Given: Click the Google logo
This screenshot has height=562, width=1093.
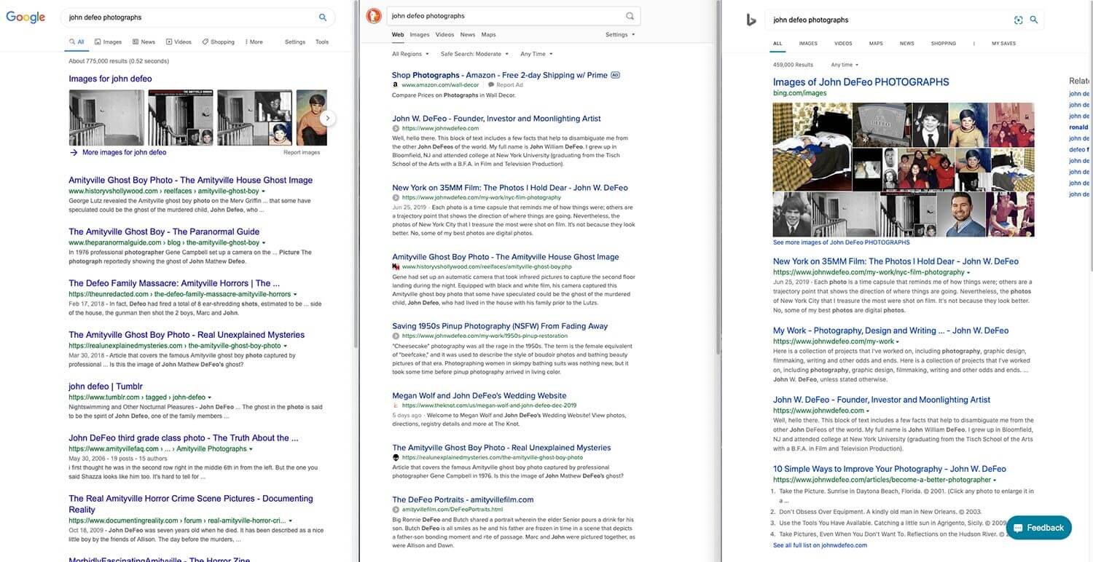Looking at the screenshot, I should click(26, 17).
